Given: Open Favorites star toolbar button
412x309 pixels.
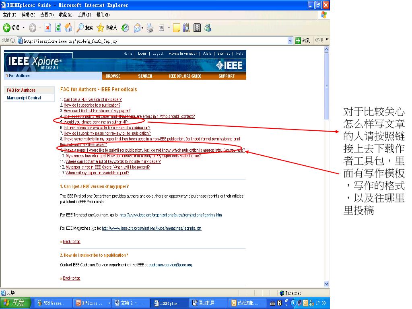Looking at the screenshot, I should [107, 28].
